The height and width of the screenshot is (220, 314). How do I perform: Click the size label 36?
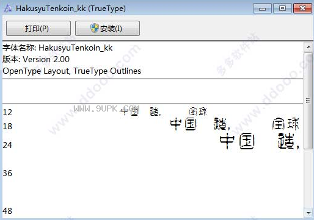point(7,173)
